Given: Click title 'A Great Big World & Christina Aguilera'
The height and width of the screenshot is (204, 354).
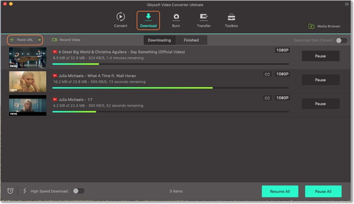Looking at the screenshot, I should point(122,52).
